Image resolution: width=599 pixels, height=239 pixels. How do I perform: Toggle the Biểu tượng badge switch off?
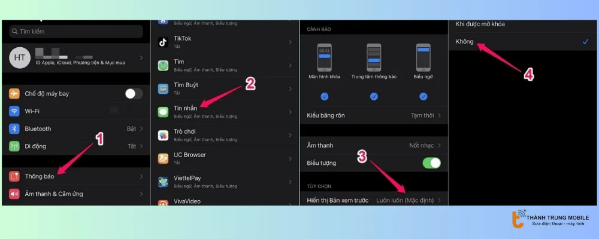point(432,163)
